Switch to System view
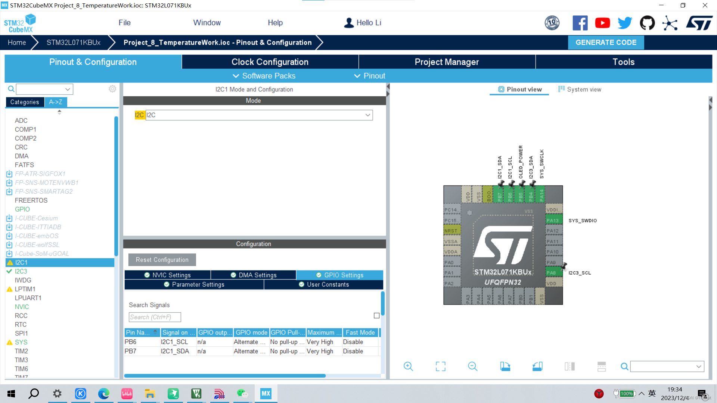 point(580,89)
